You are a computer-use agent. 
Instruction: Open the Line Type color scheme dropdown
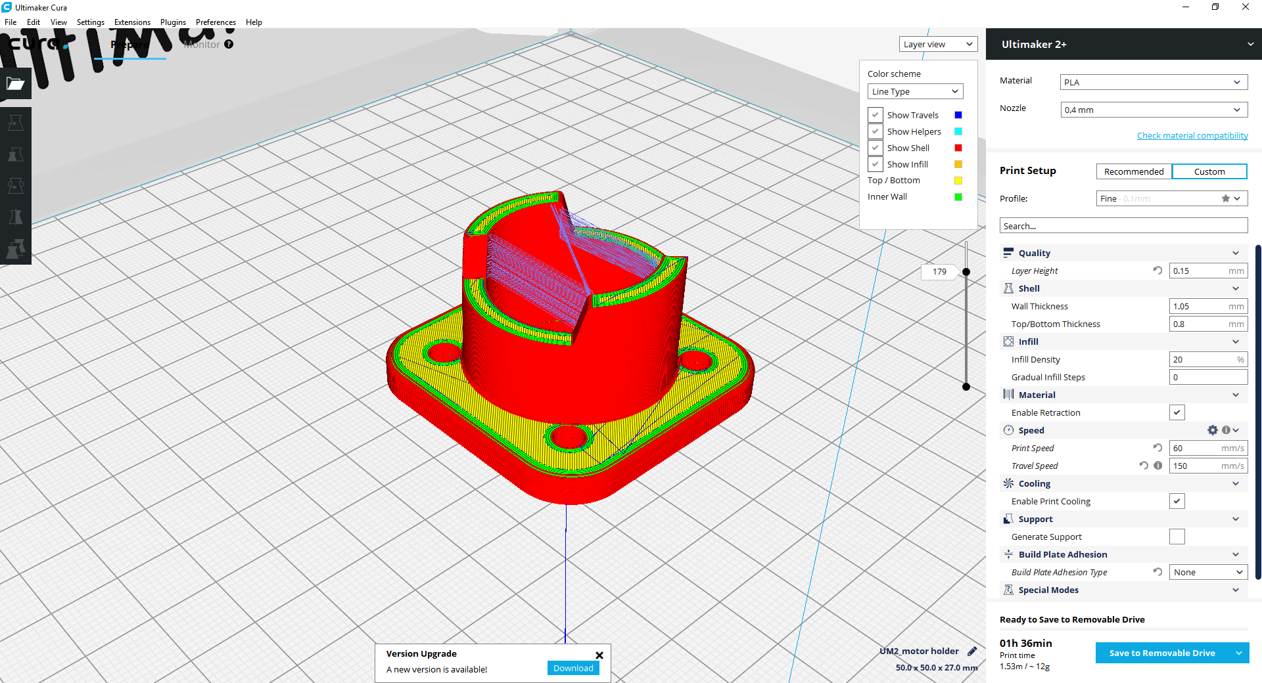[915, 91]
